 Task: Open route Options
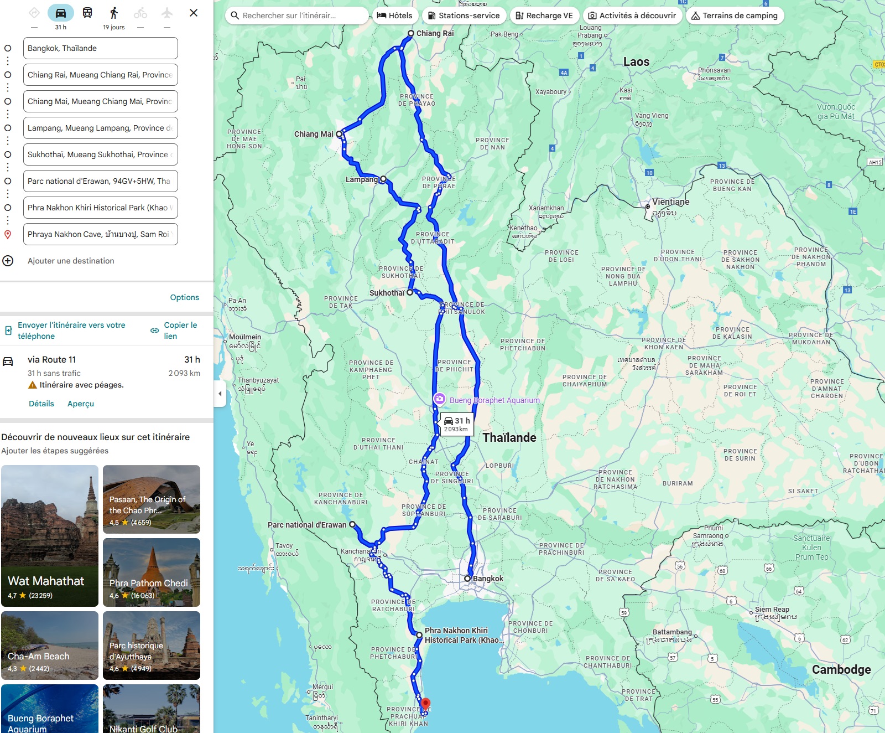[184, 297]
